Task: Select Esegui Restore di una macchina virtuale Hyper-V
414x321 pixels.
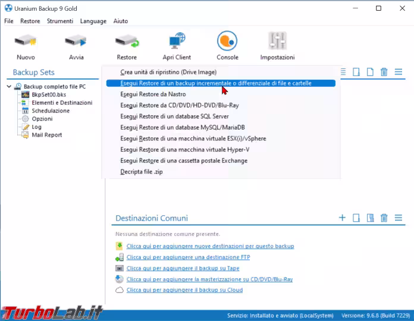Action: point(221,150)
